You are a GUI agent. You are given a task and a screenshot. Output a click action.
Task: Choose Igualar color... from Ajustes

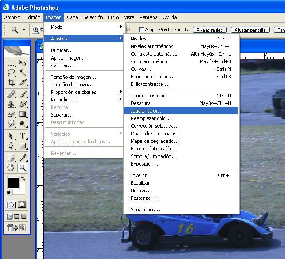pos(181,111)
